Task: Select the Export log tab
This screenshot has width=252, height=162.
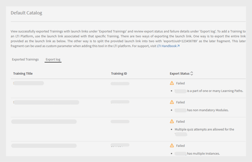Action: [53, 59]
